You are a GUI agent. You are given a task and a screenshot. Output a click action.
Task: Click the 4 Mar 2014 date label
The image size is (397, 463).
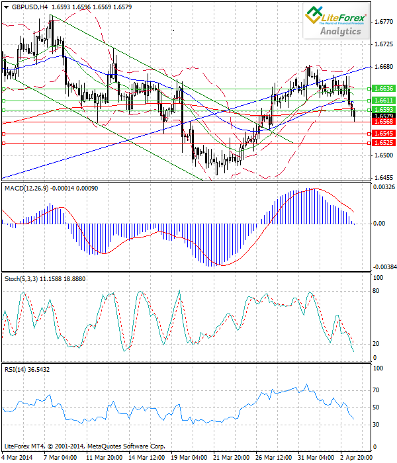[19, 456]
